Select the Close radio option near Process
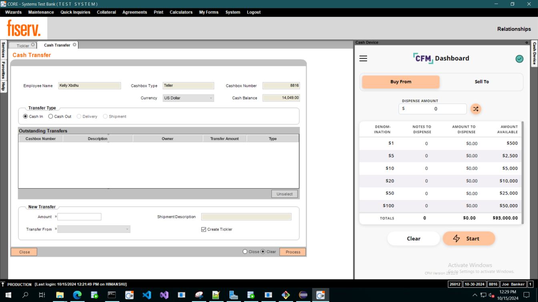 point(245,252)
